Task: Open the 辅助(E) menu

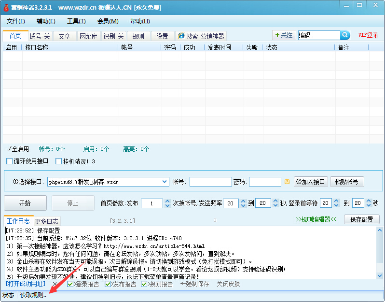Action: coord(46,21)
